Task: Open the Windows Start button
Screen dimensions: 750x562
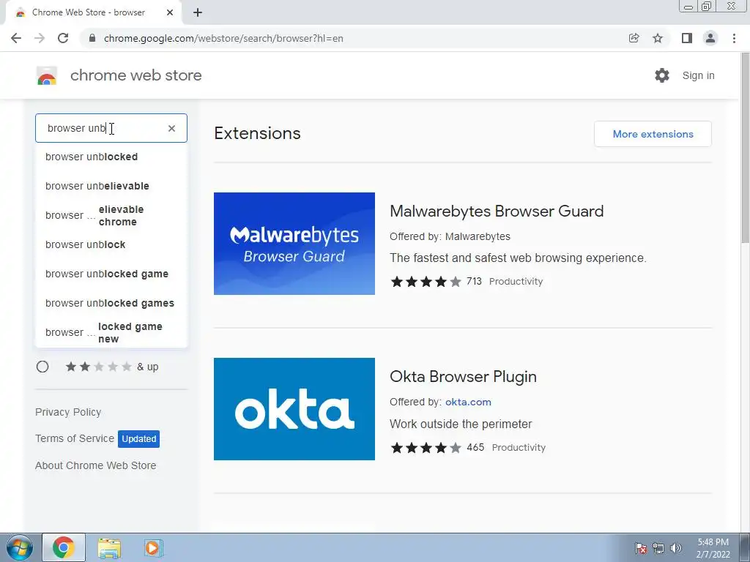Action: [18, 547]
